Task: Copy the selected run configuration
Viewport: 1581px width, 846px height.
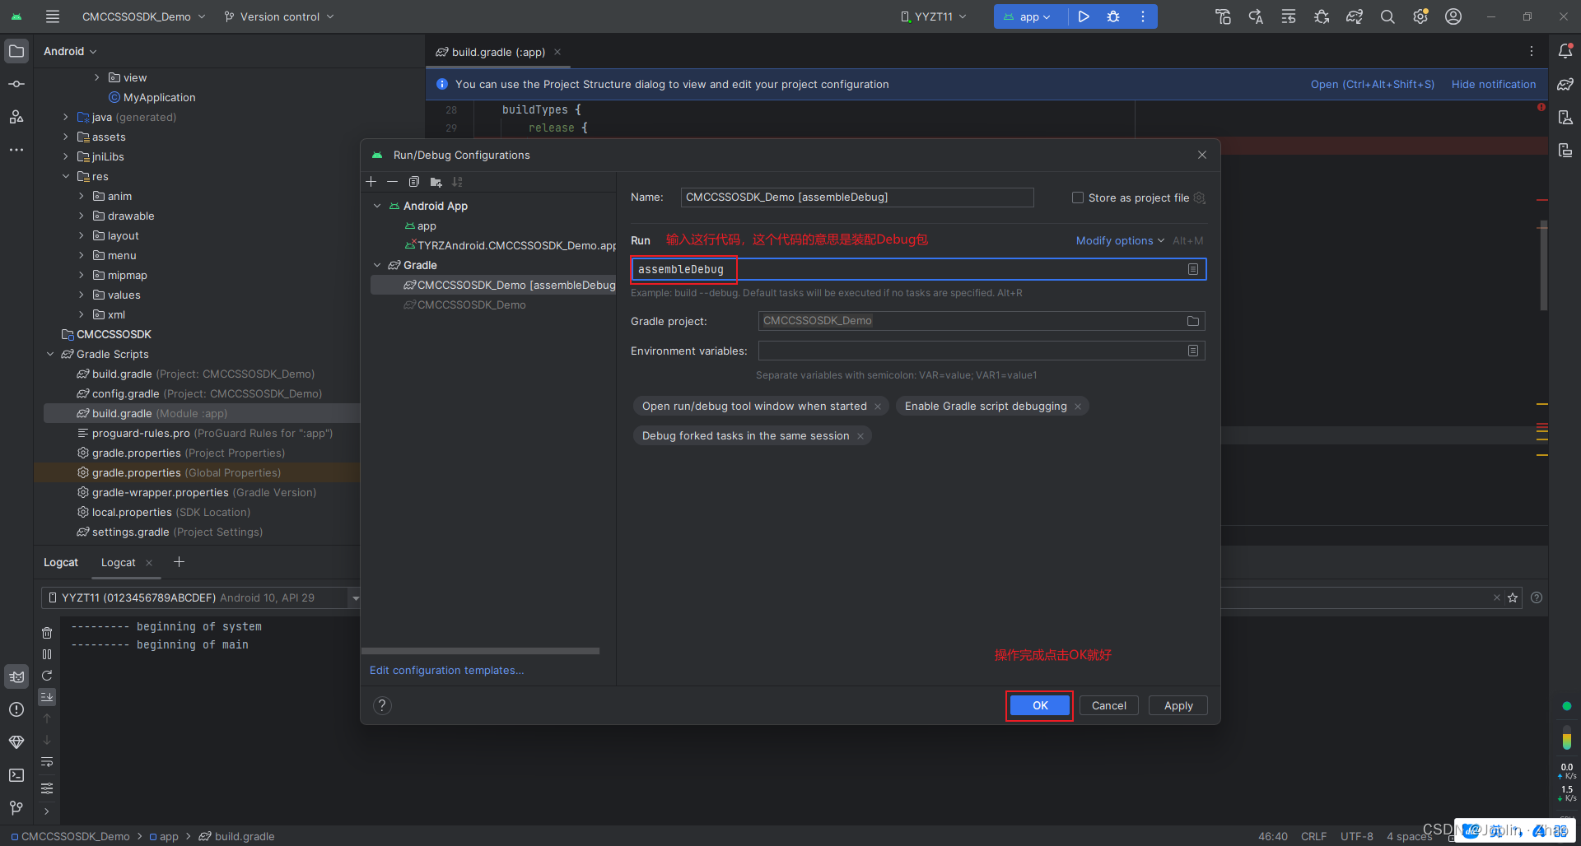Action: click(x=414, y=182)
